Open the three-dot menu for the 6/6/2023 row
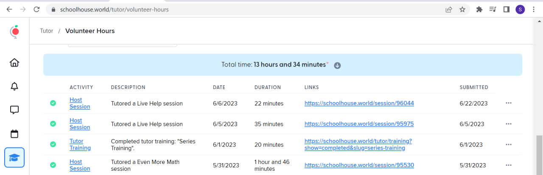The height and width of the screenshot is (175, 543). coord(509,103)
